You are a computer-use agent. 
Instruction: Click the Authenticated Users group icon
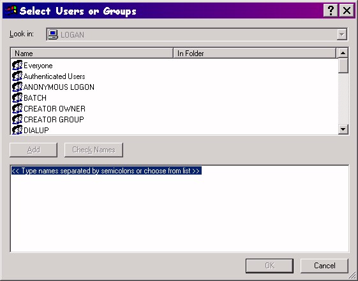[x=17, y=76]
